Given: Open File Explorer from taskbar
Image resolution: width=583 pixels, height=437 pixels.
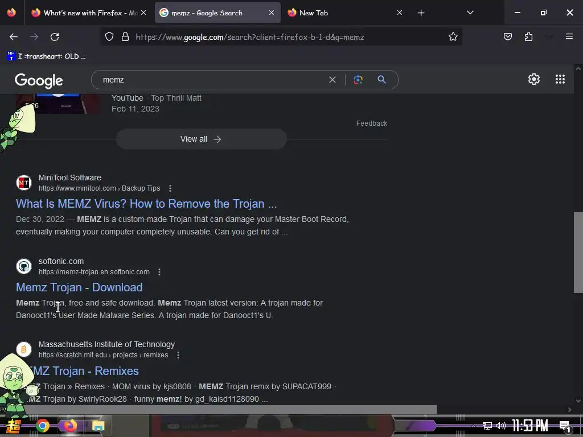Looking at the screenshot, I should [98, 426].
